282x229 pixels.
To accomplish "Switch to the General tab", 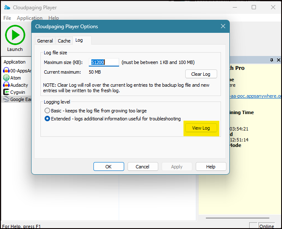I will pyautogui.click(x=45, y=41).
